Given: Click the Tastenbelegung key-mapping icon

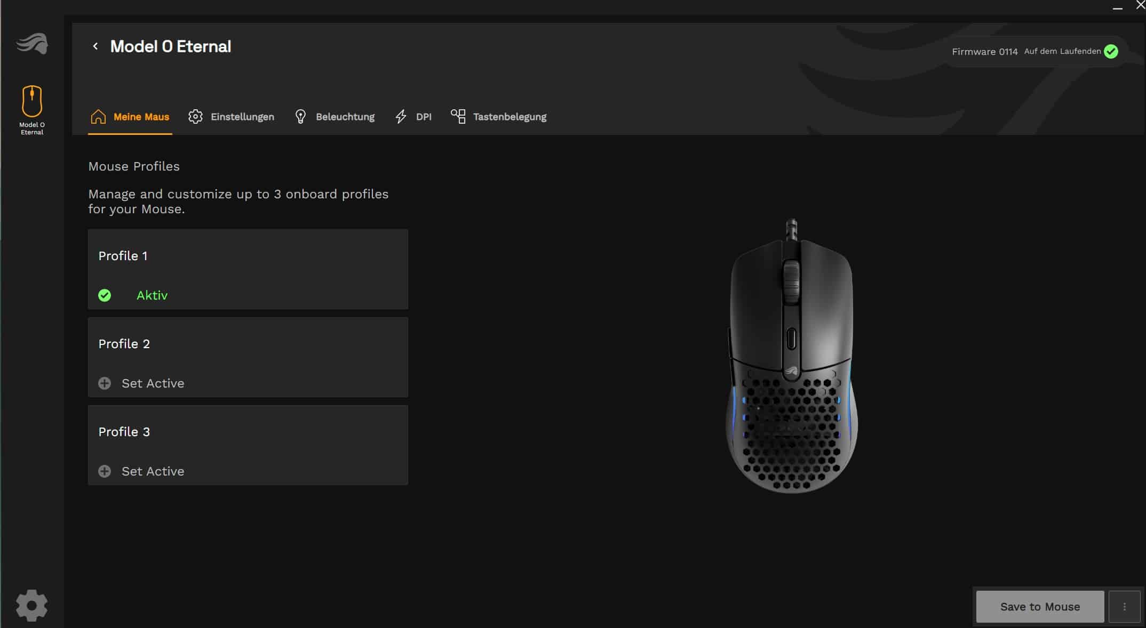Looking at the screenshot, I should (458, 117).
